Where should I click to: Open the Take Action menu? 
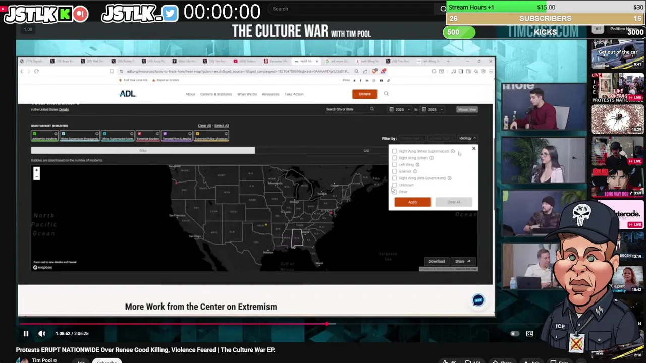point(294,94)
